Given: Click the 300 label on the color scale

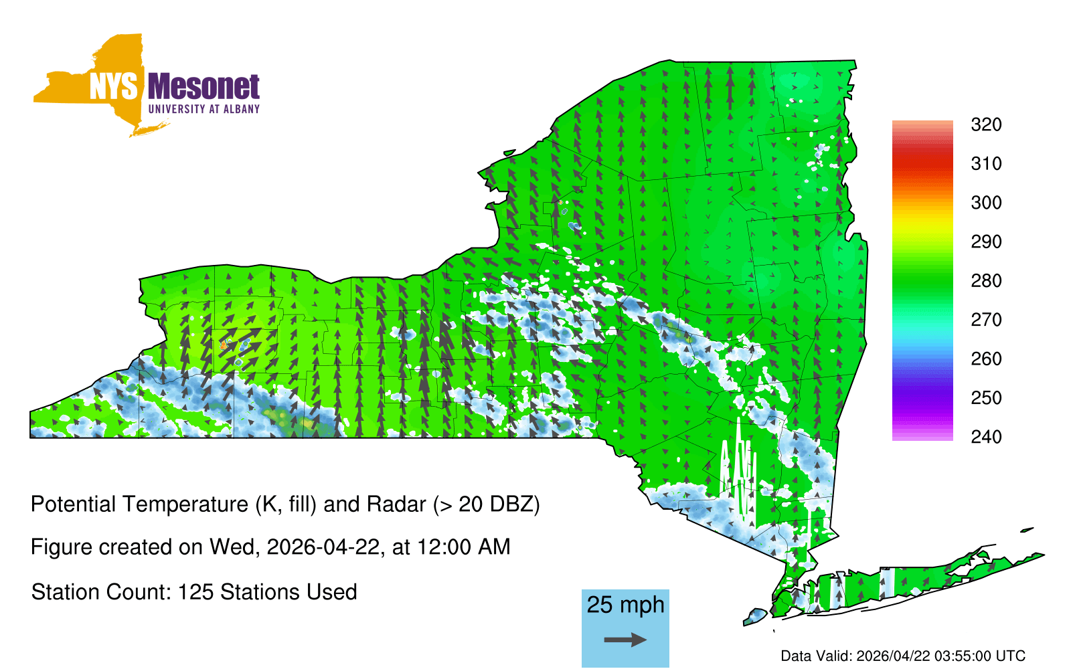Looking at the screenshot, I should pyautogui.click(x=986, y=203).
